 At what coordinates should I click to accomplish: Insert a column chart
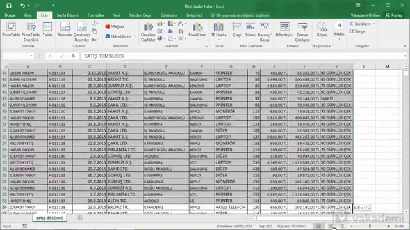click(x=161, y=24)
